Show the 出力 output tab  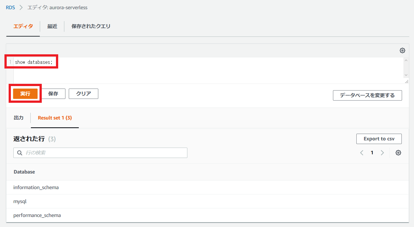tap(18, 118)
